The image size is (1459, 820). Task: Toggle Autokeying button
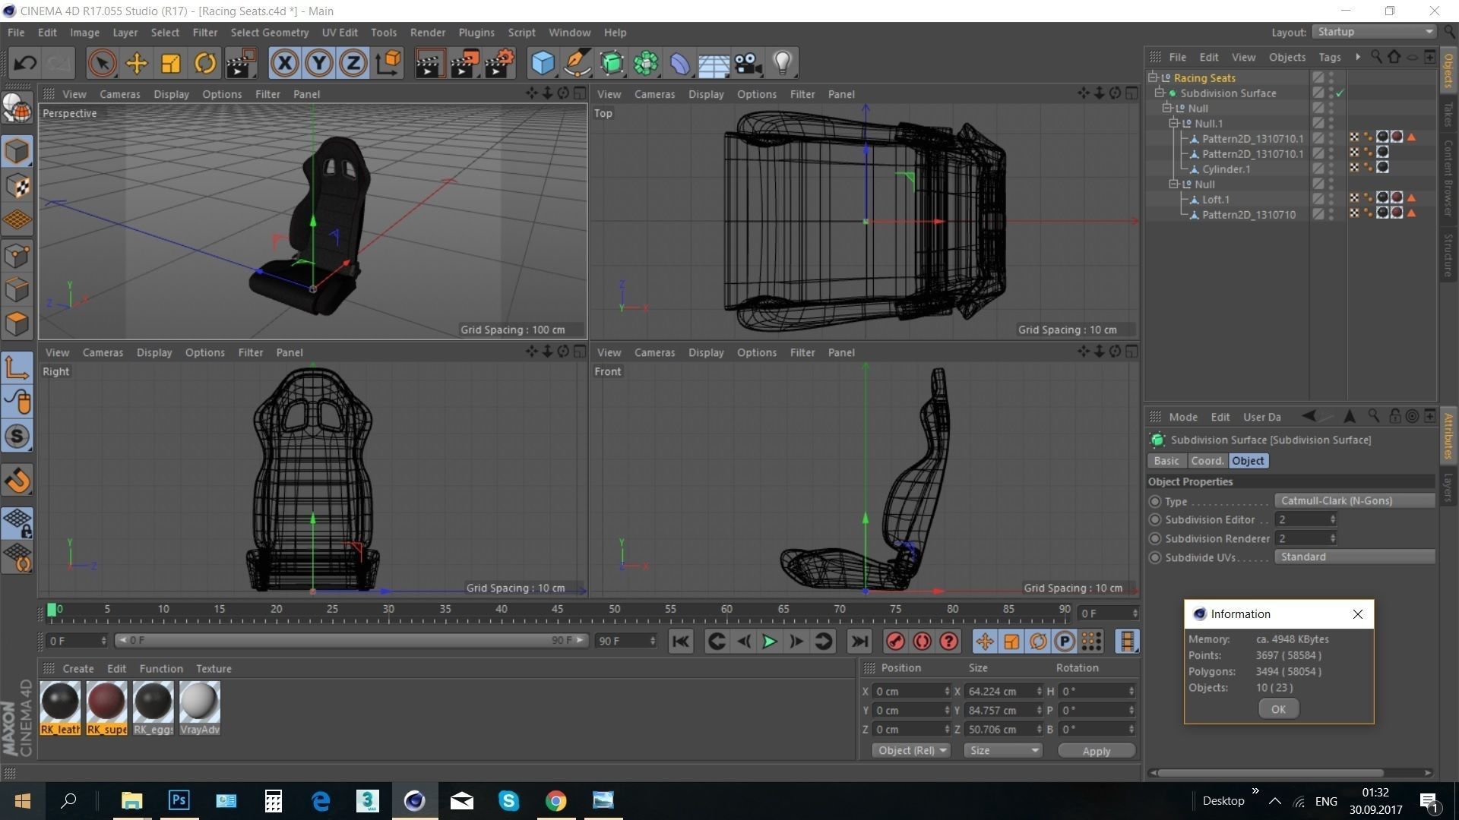click(923, 642)
